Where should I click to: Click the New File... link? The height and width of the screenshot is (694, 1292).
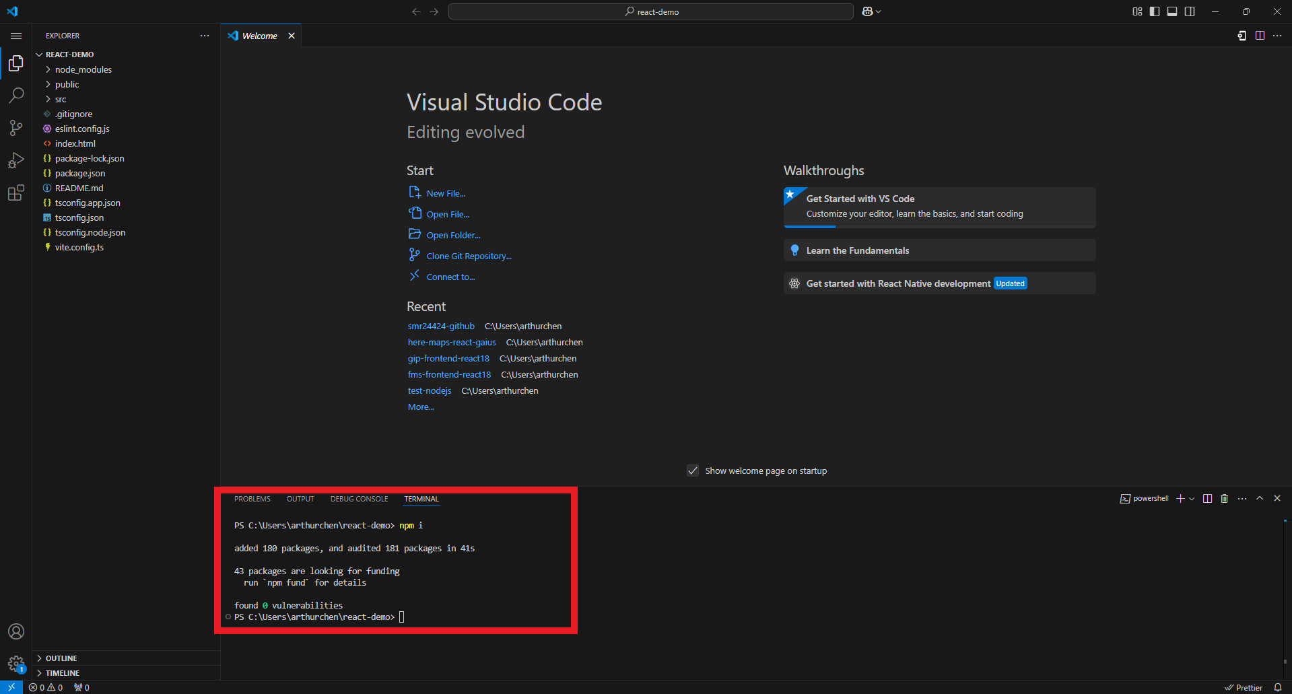tap(446, 193)
